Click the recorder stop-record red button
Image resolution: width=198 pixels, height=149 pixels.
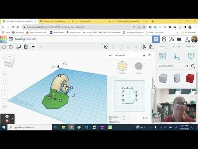click(7, 121)
